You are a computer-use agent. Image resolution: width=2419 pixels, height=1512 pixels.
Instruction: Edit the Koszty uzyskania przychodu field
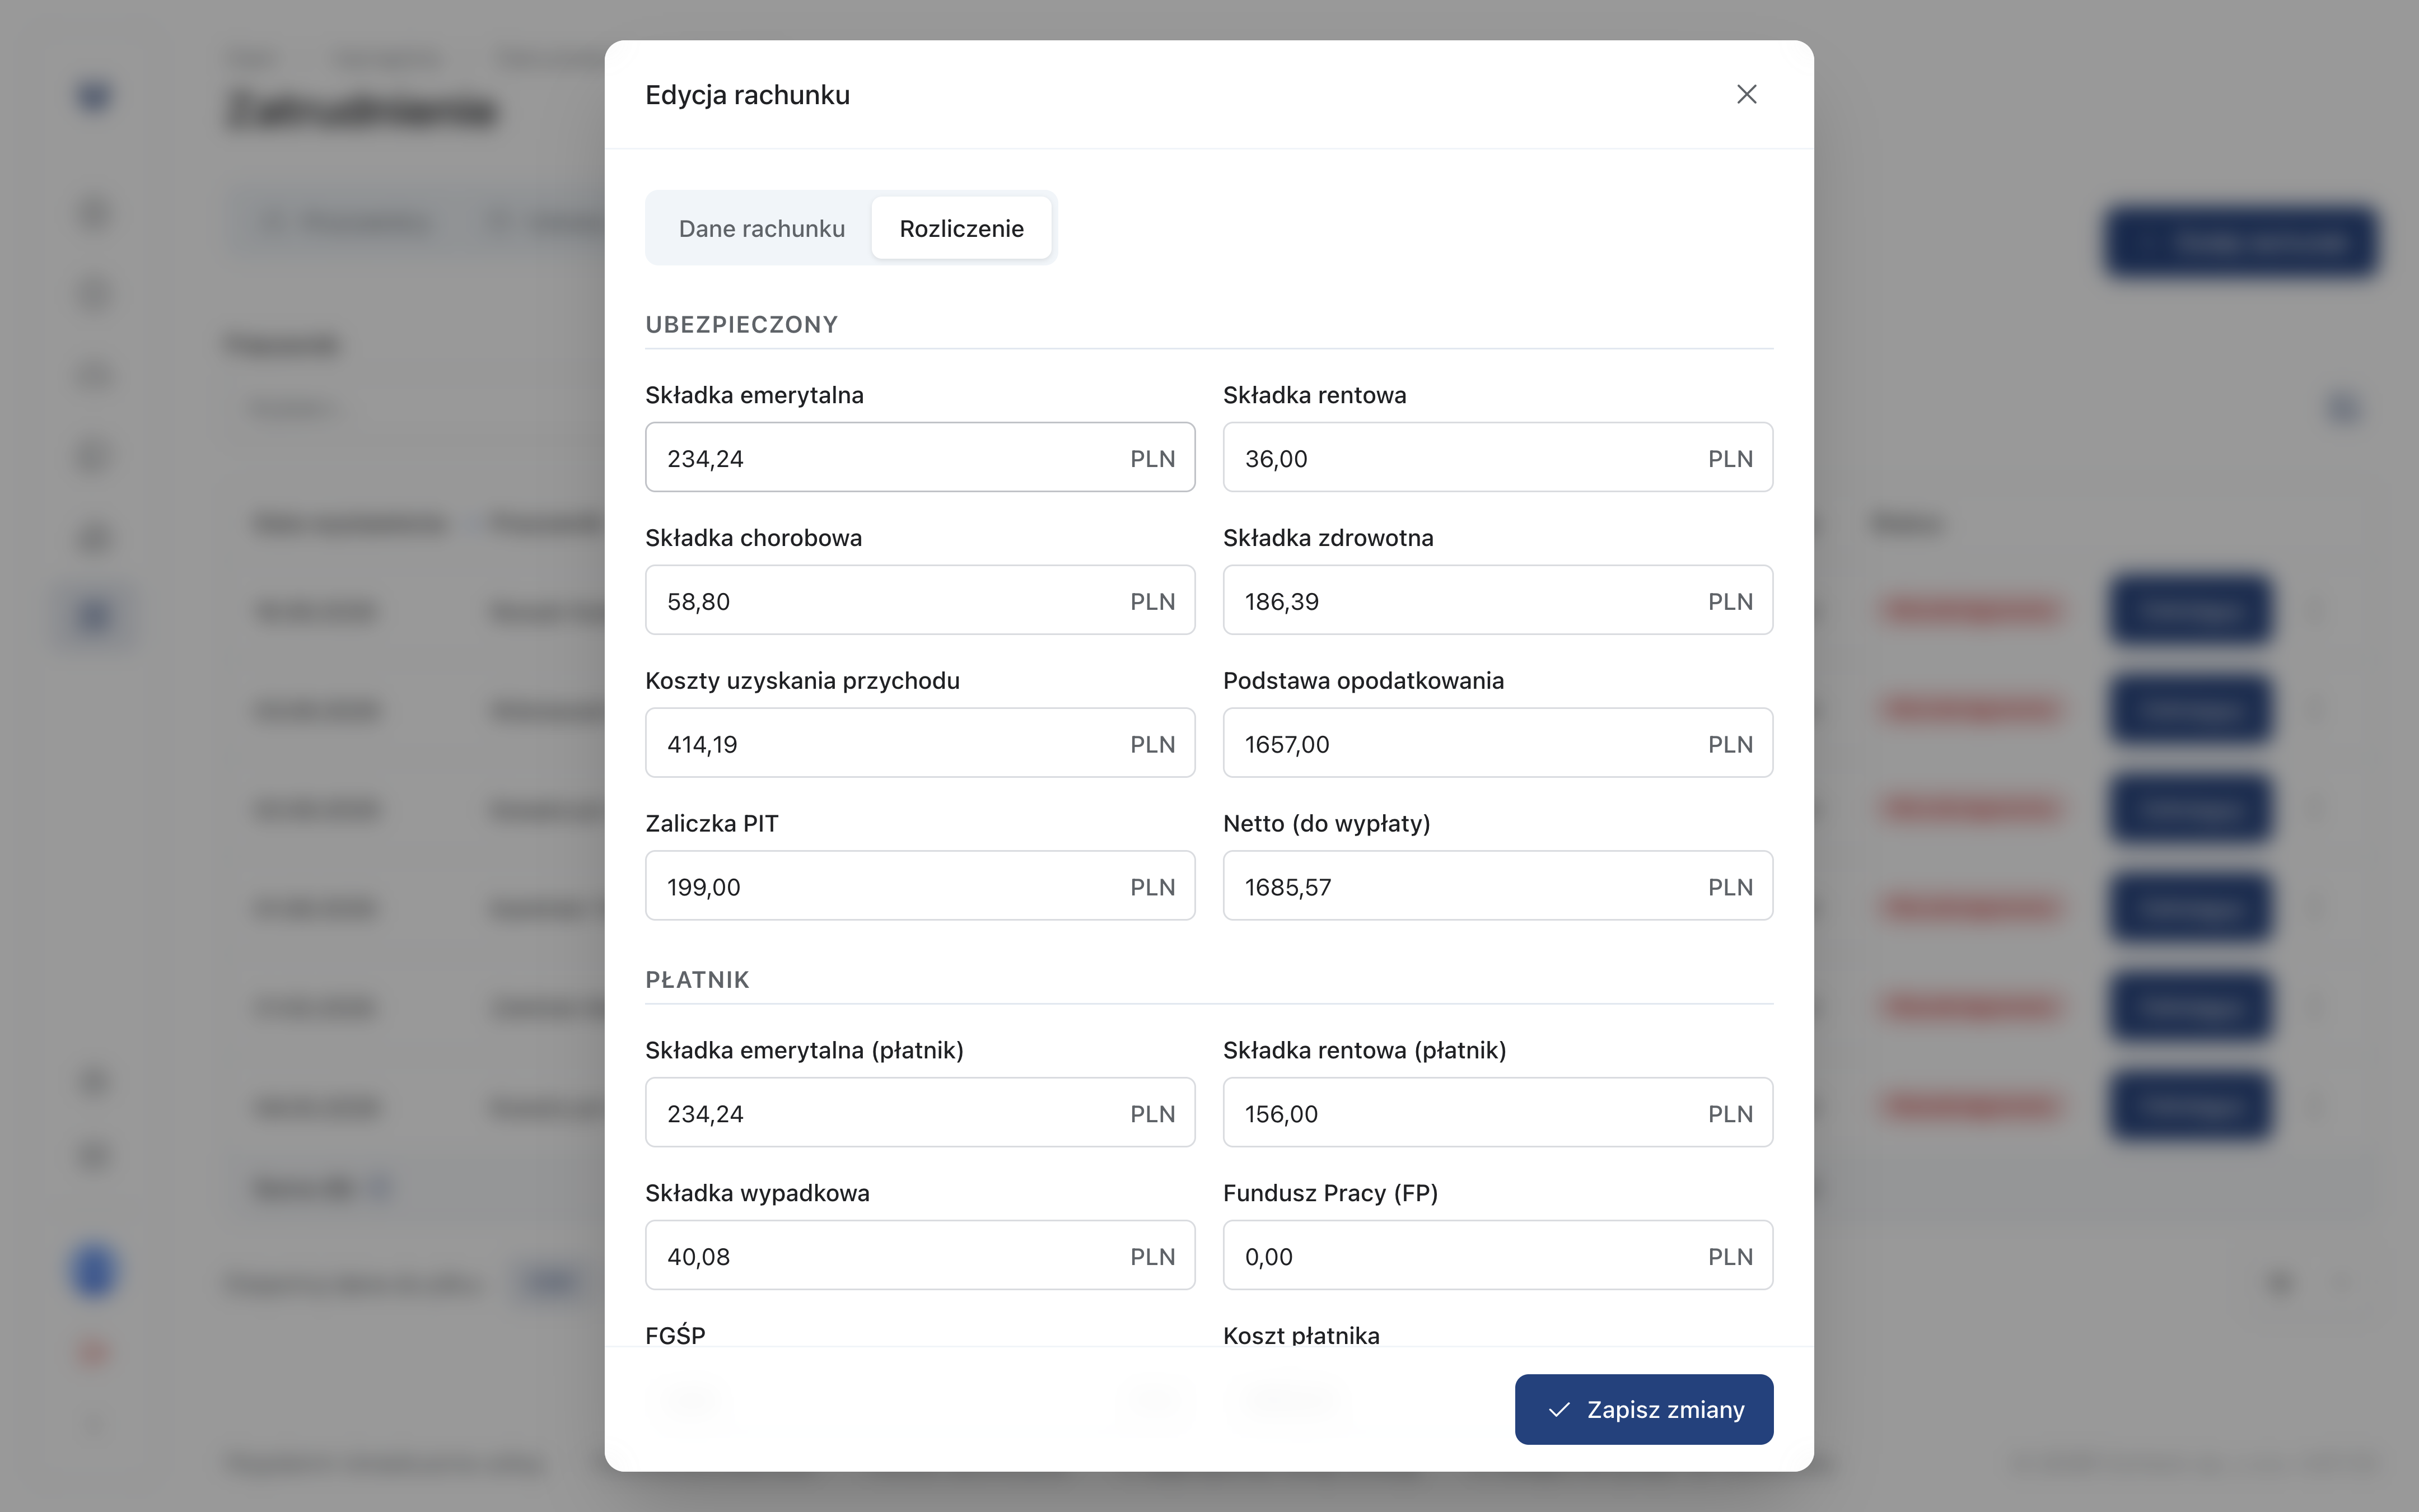pyautogui.click(x=919, y=743)
